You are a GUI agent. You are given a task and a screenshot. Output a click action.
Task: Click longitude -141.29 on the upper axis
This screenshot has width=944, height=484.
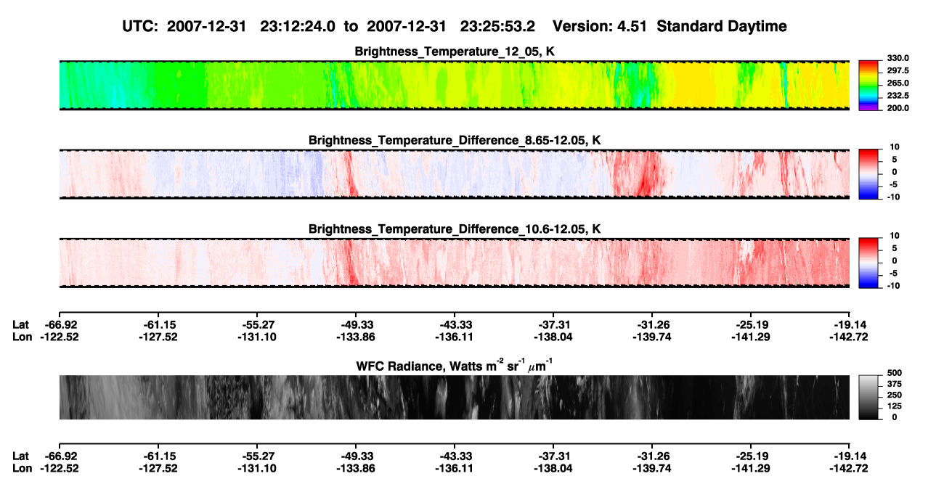click(x=751, y=336)
